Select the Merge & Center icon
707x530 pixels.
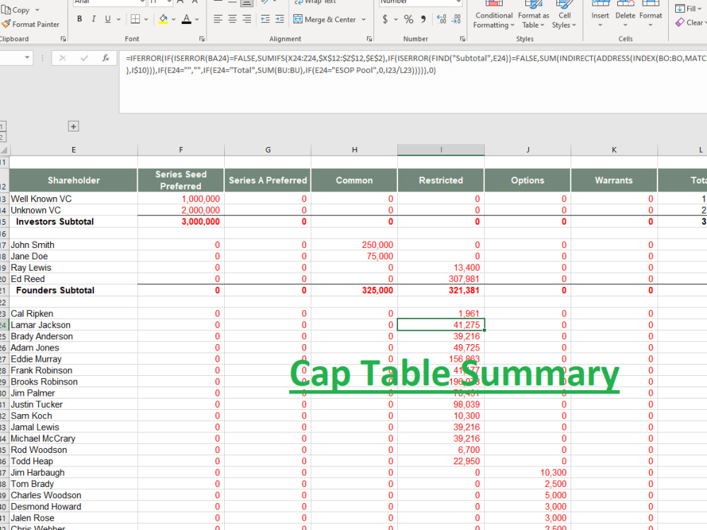[325, 19]
